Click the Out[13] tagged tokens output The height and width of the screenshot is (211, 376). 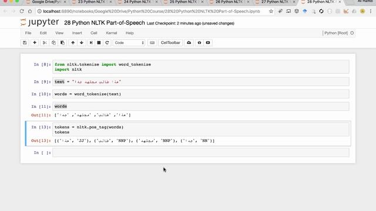(x=135, y=141)
